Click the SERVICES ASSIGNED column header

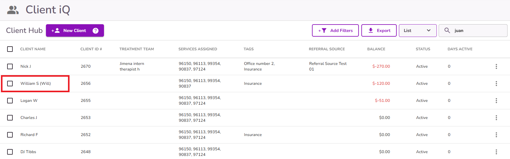(x=198, y=49)
